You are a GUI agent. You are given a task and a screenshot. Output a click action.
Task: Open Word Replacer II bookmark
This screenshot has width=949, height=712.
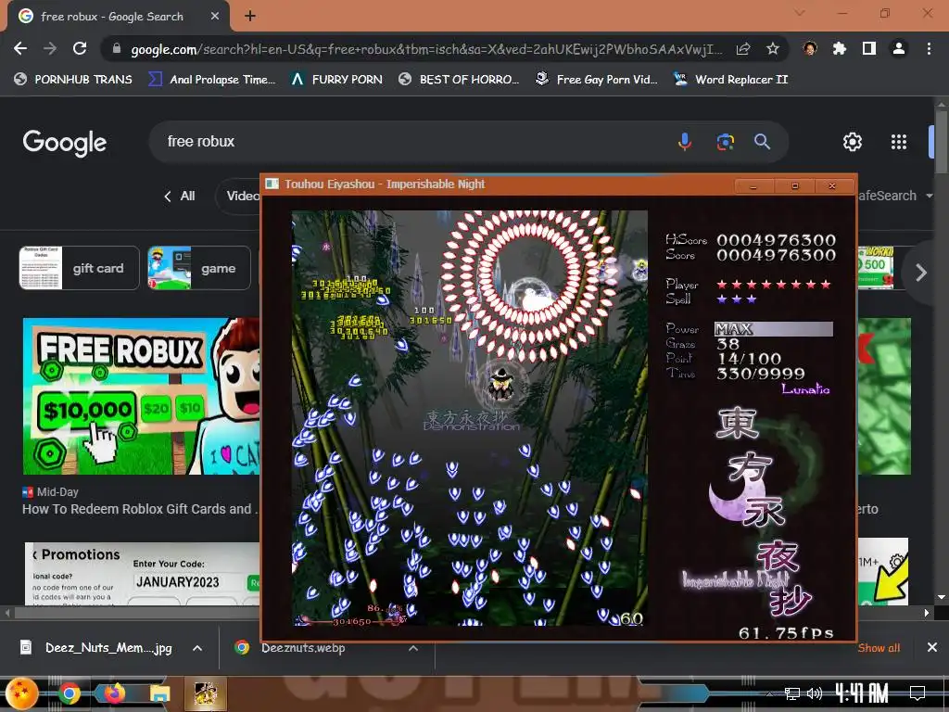[x=731, y=80]
